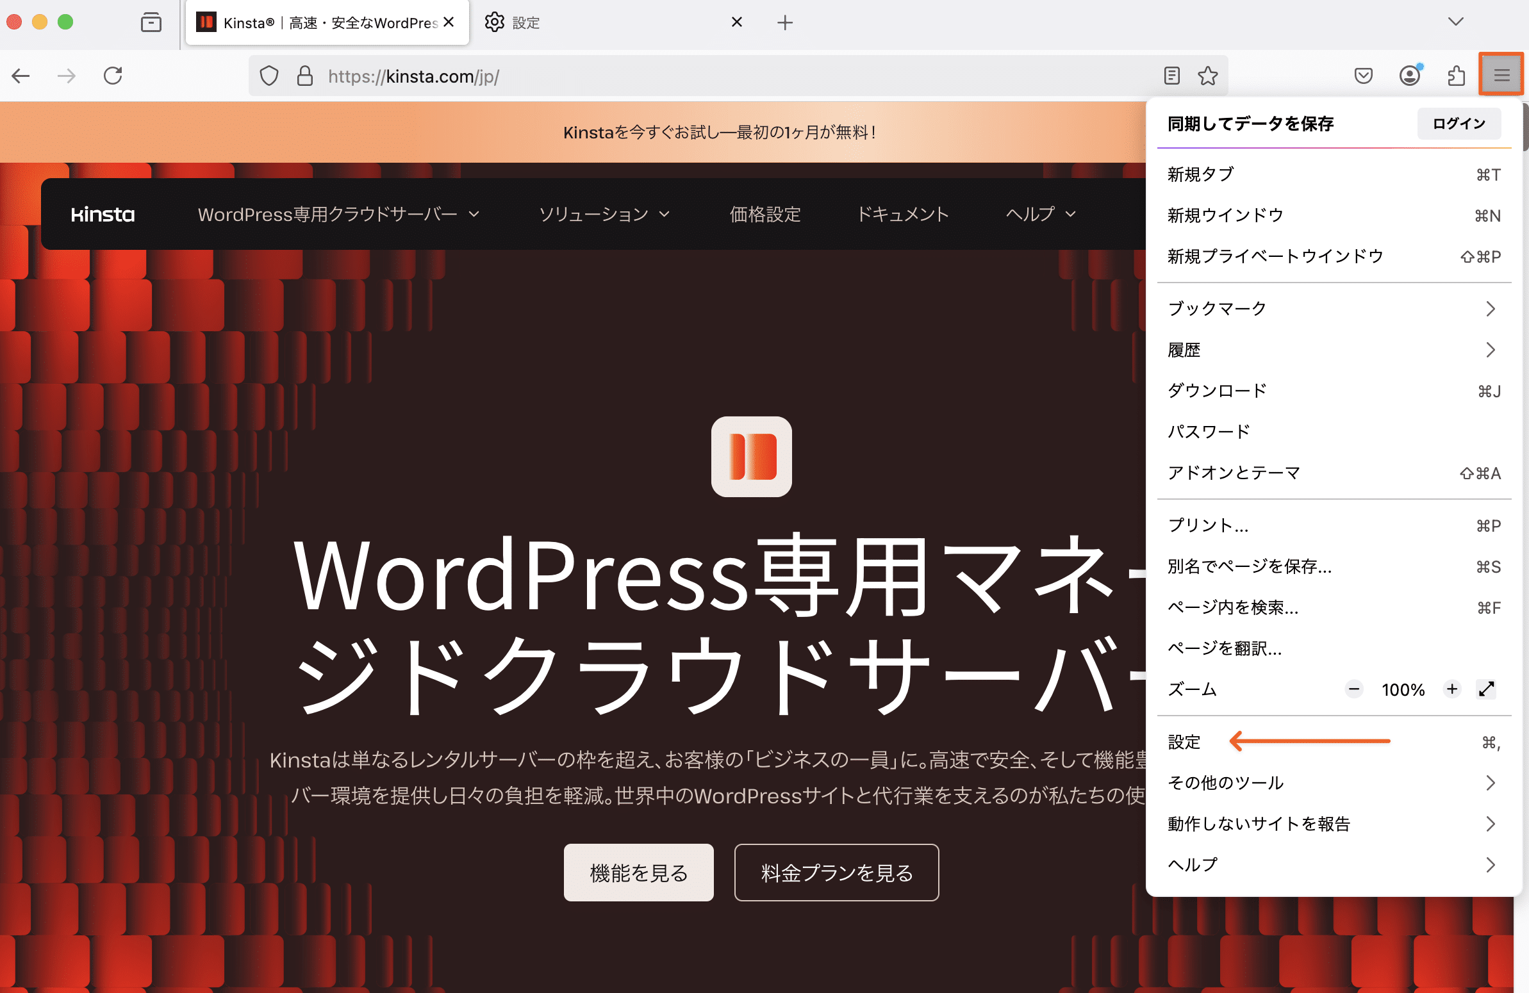
Task: Open the ソリューション dropdown in site navigation
Action: pos(602,215)
